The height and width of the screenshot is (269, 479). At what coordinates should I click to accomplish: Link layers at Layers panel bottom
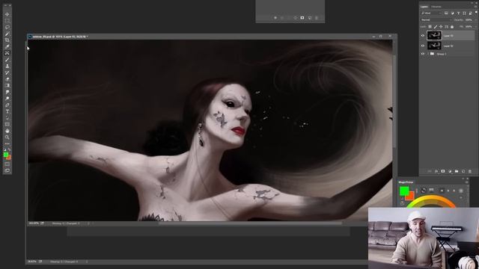430,171
